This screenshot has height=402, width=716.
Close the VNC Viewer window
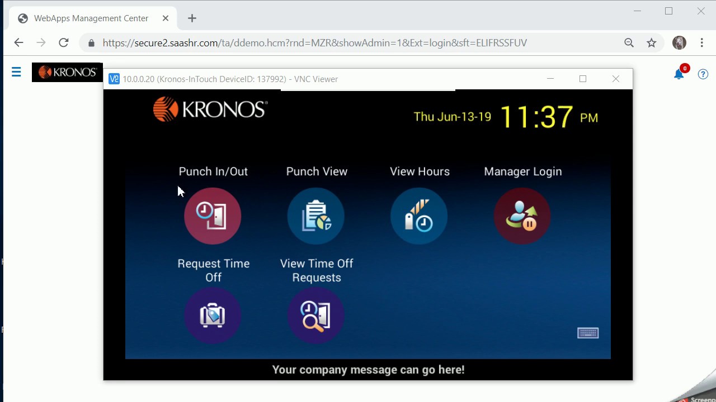(616, 79)
